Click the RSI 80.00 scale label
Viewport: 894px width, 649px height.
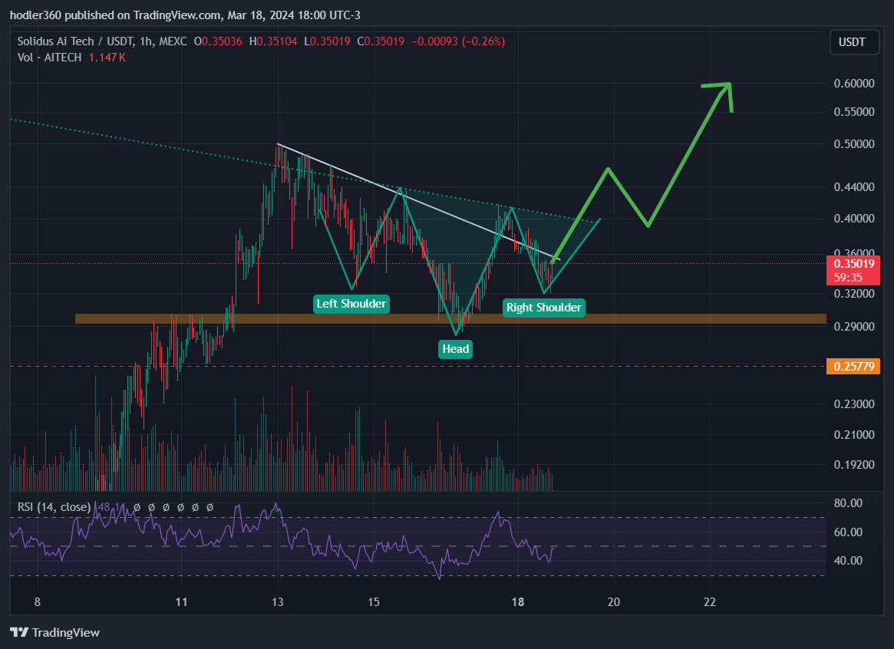(x=848, y=503)
